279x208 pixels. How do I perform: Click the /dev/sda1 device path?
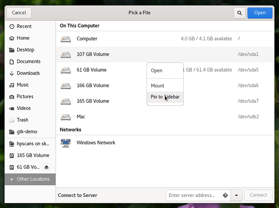(248, 54)
